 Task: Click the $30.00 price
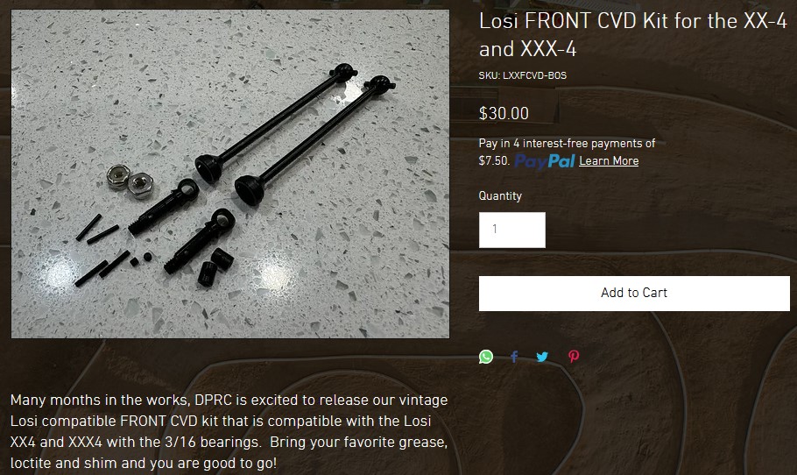504,113
